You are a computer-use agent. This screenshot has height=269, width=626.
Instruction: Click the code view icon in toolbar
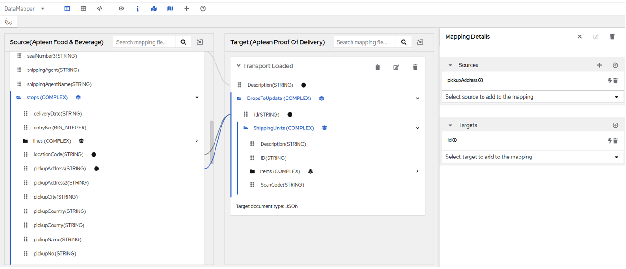(100, 9)
